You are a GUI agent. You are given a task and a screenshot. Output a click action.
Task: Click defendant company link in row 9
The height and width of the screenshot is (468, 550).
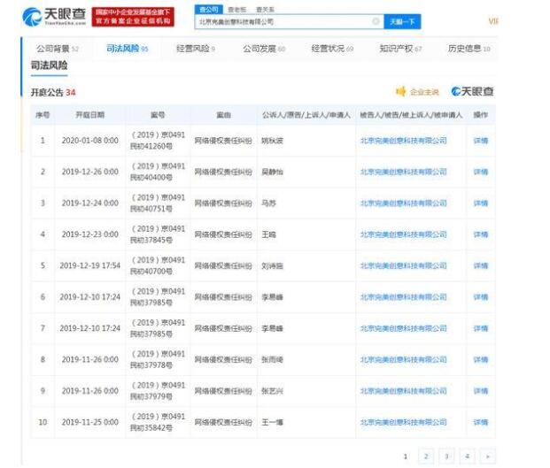point(403,391)
